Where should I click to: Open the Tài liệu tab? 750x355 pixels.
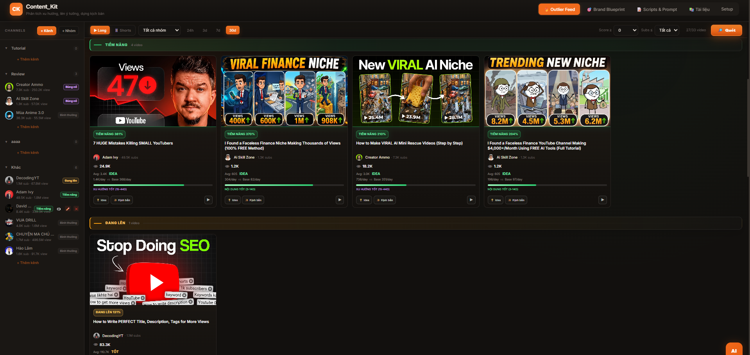700,9
